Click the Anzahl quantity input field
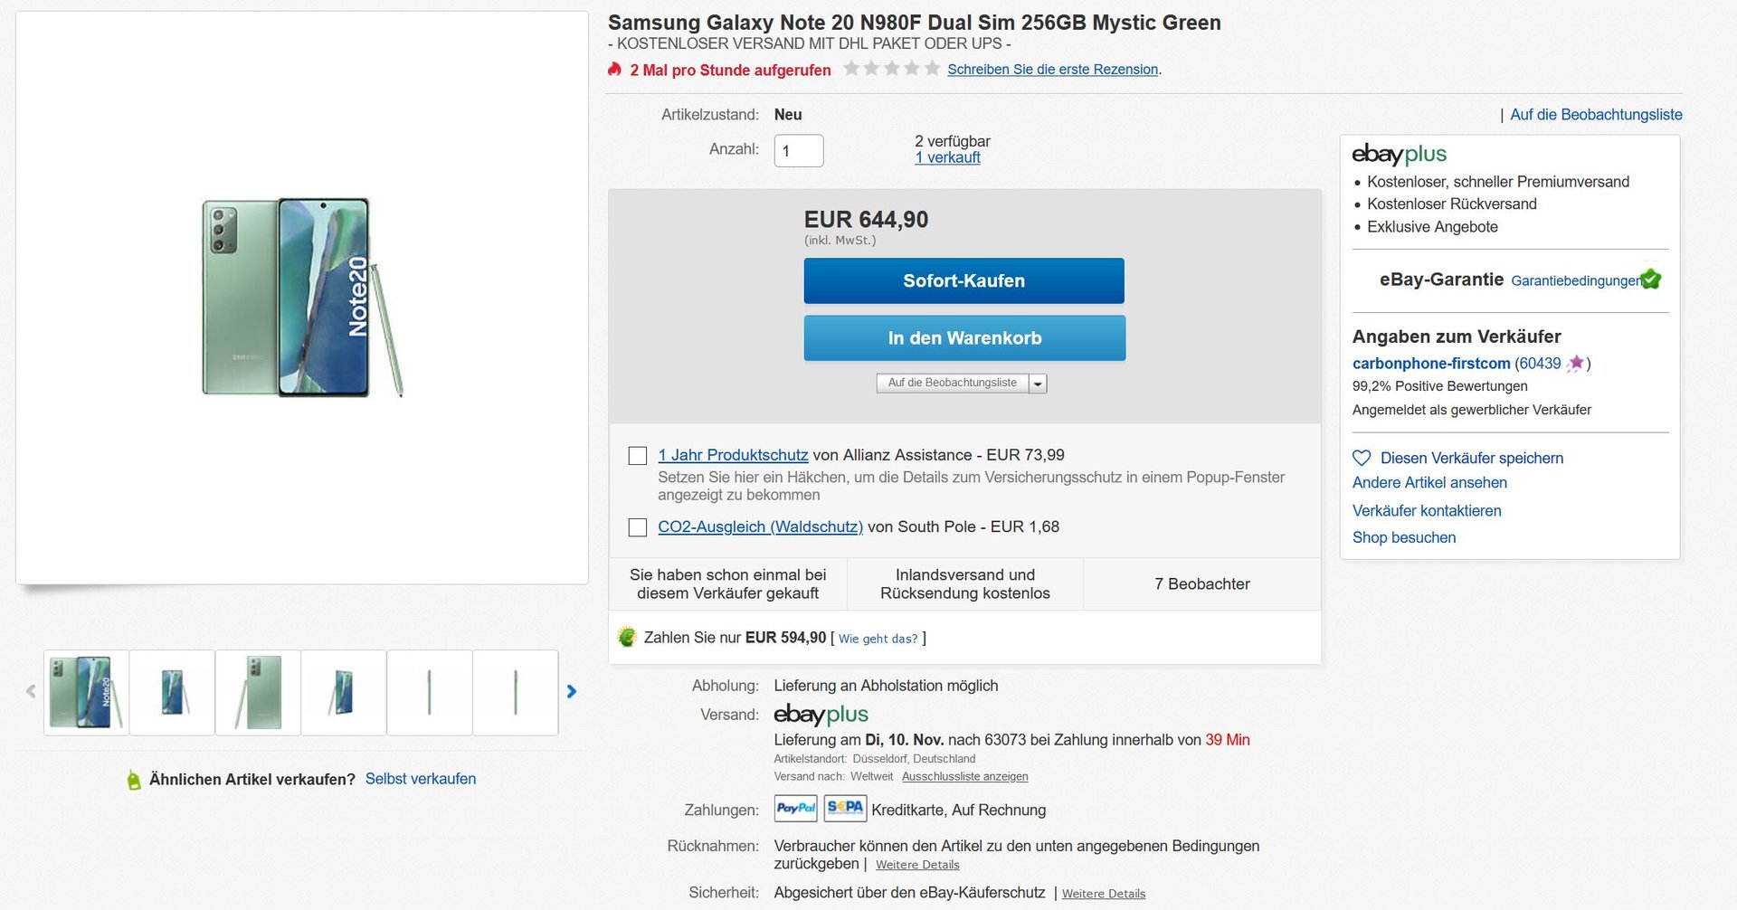The width and height of the screenshot is (1737, 910). 798,151
